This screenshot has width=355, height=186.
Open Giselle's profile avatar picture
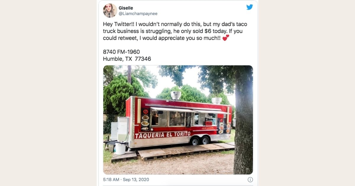[110, 11]
